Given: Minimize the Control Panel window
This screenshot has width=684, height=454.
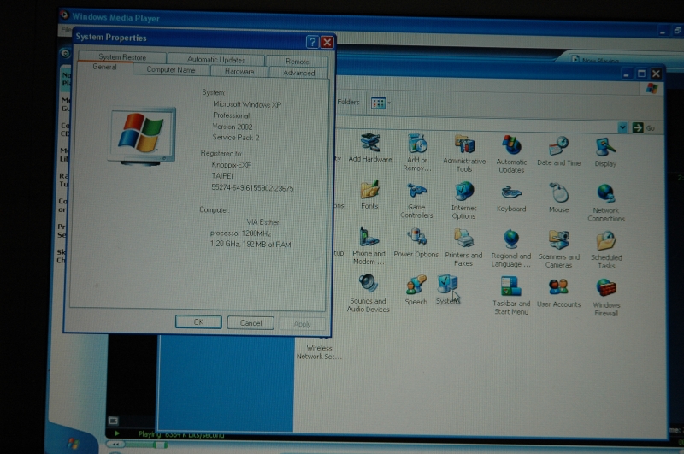Looking at the screenshot, I should pyautogui.click(x=627, y=74).
